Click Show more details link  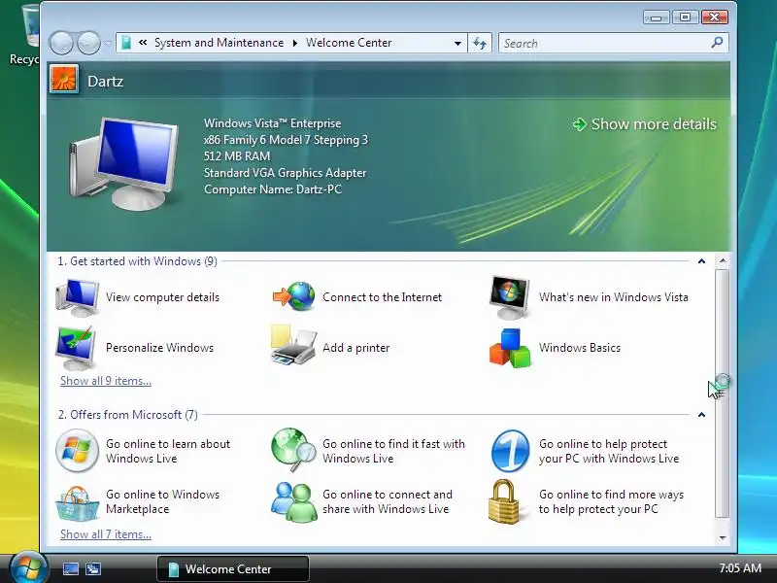(654, 124)
